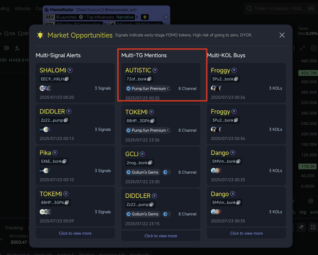Toggle the log scale on the chart
The width and height of the screenshot is (318, 255).
click(303, 212)
